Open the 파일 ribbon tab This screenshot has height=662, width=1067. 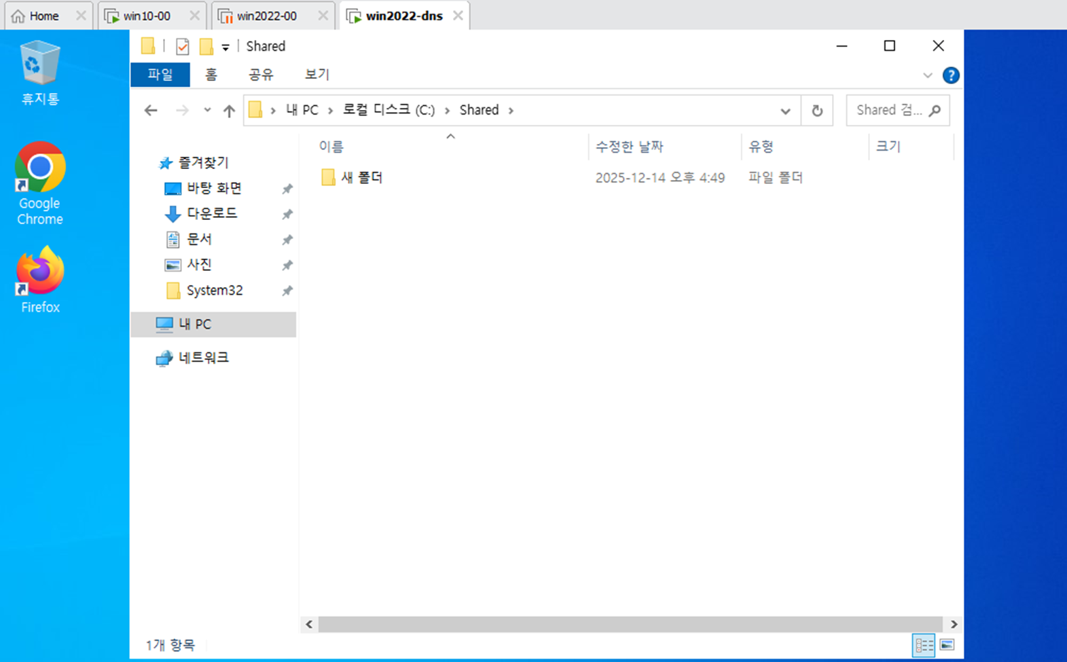coord(160,74)
